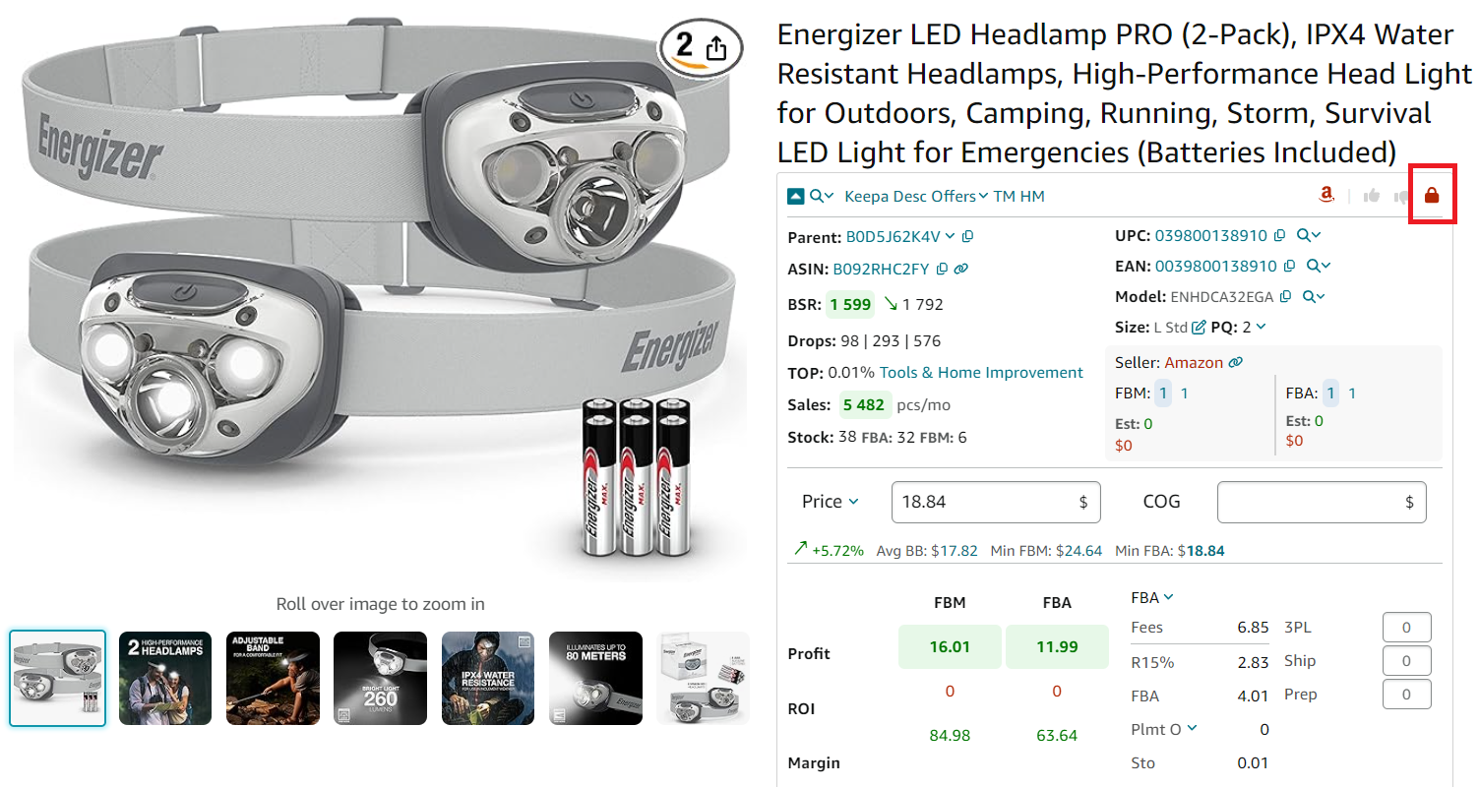Open the Price type dropdown
Viewport: 1479px width, 787px height.
pos(831,502)
